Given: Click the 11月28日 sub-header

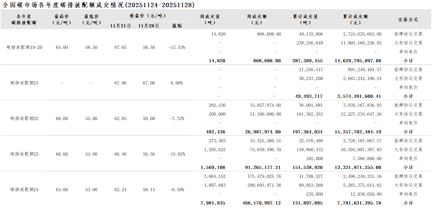Looking at the screenshot, I should click(x=149, y=26).
